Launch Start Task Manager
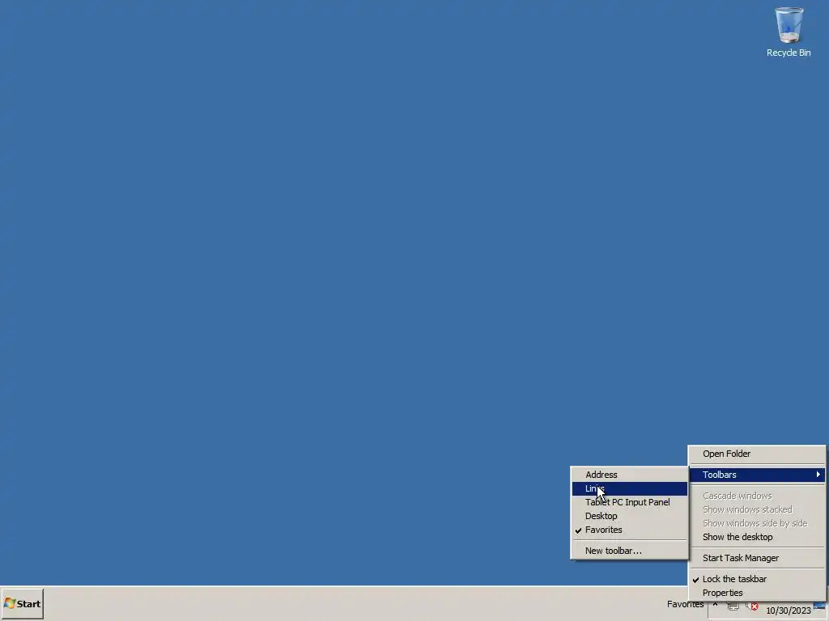Screen dimensions: 829x621 click(757, 558)
